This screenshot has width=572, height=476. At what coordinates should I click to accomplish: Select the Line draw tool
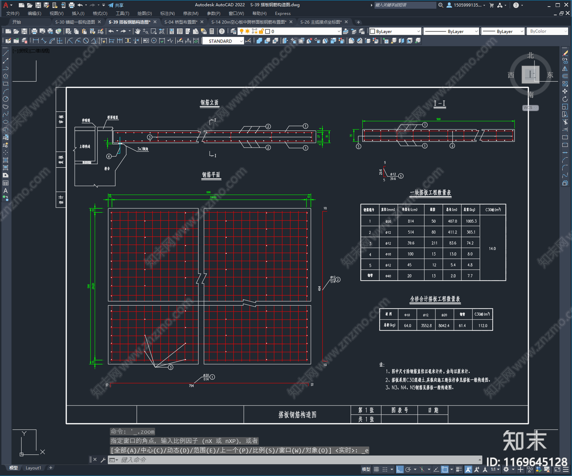(x=5, y=53)
